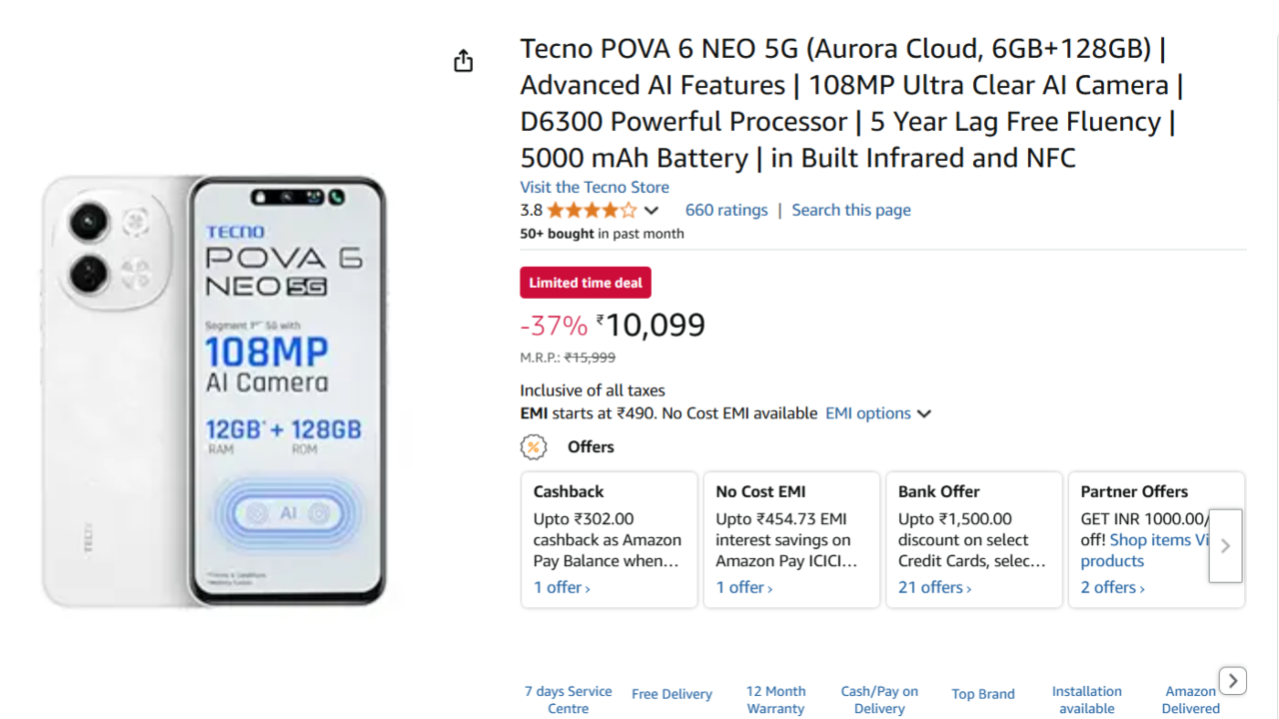Select the star rating icon row

[591, 210]
